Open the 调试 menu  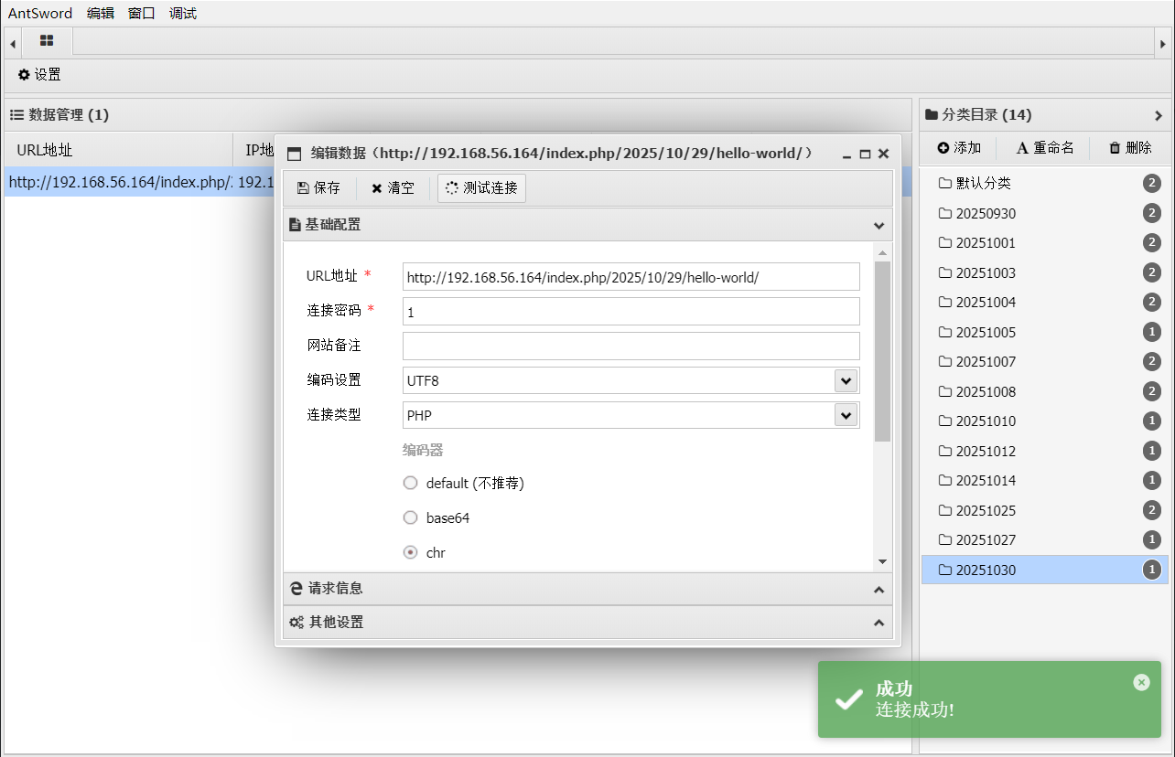(183, 13)
